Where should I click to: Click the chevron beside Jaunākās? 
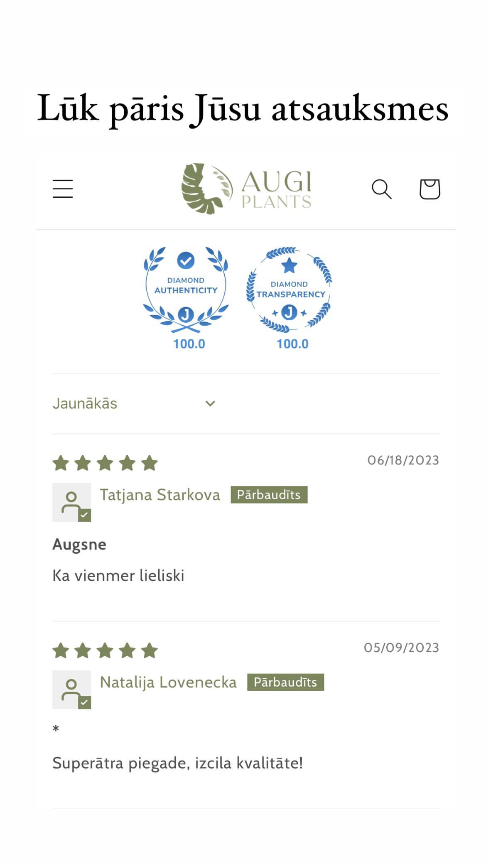coord(211,403)
